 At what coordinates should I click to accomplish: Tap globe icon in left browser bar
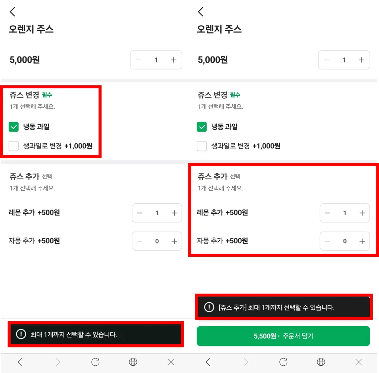click(x=133, y=362)
